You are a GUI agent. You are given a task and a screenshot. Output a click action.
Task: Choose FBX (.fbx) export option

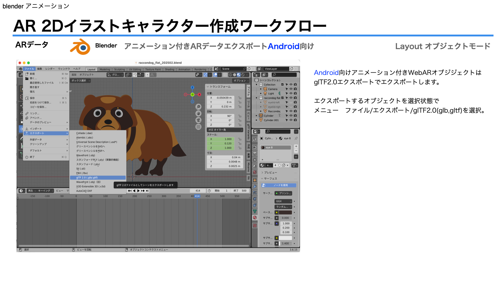tap(98, 173)
